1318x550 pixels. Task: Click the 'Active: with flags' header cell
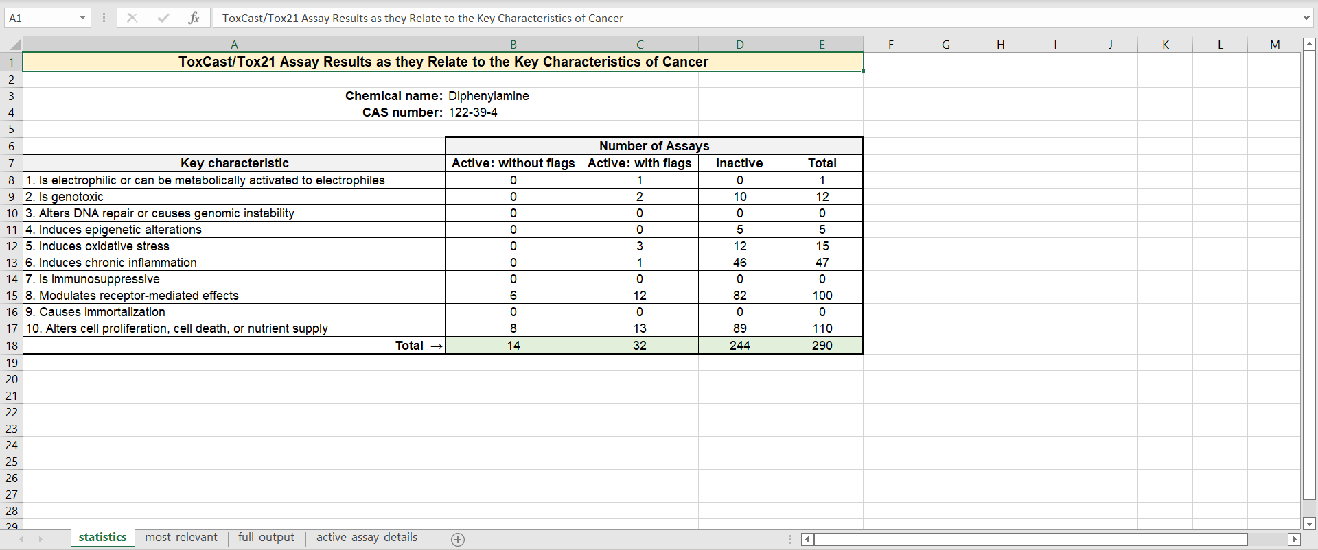(640, 163)
